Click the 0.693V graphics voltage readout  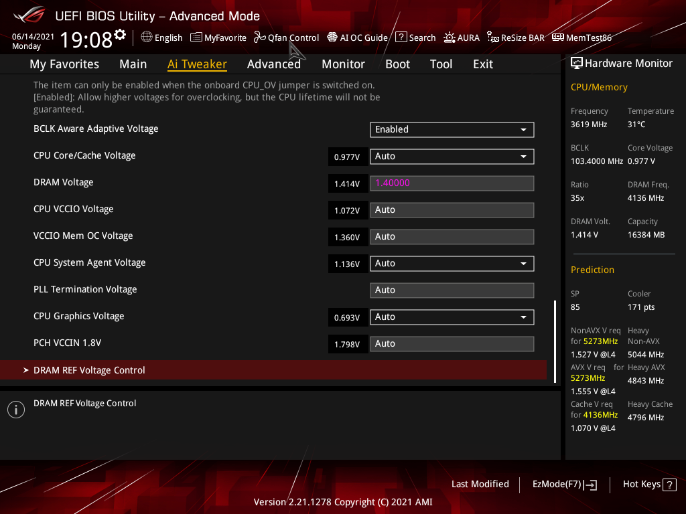(347, 318)
